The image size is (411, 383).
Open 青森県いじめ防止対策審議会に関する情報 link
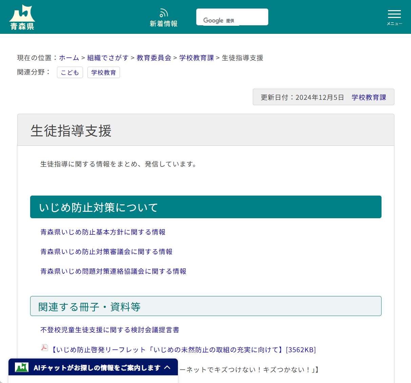(x=106, y=252)
